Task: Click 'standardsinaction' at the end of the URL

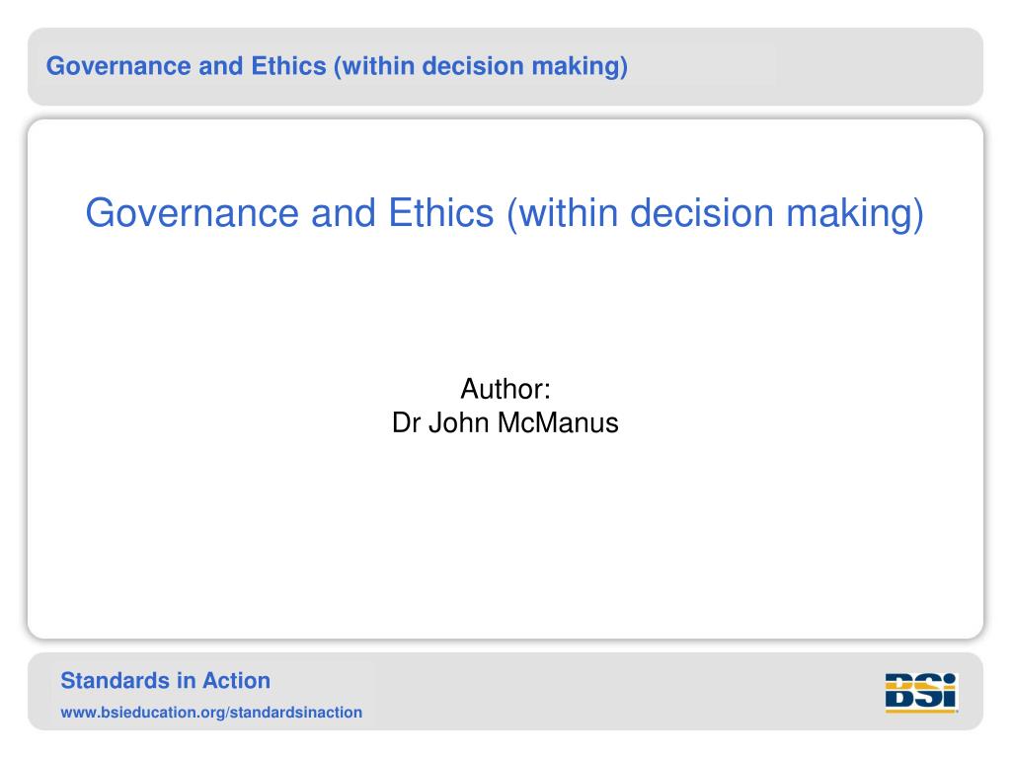Action: click(x=296, y=713)
